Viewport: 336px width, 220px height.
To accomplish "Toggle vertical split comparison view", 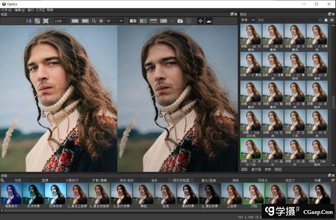I will point(143,21).
